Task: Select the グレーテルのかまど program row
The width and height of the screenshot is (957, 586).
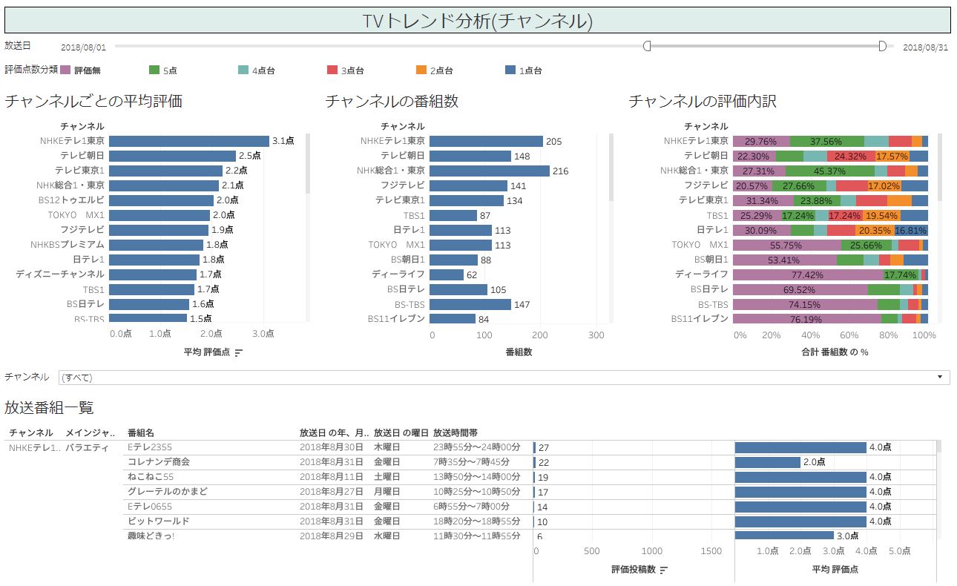Action: tap(168, 491)
